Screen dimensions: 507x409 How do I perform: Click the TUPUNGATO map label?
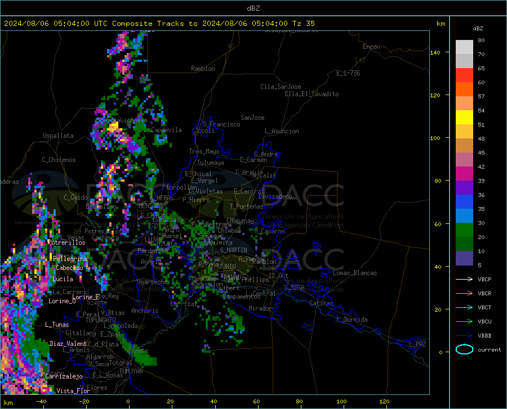coord(101,320)
